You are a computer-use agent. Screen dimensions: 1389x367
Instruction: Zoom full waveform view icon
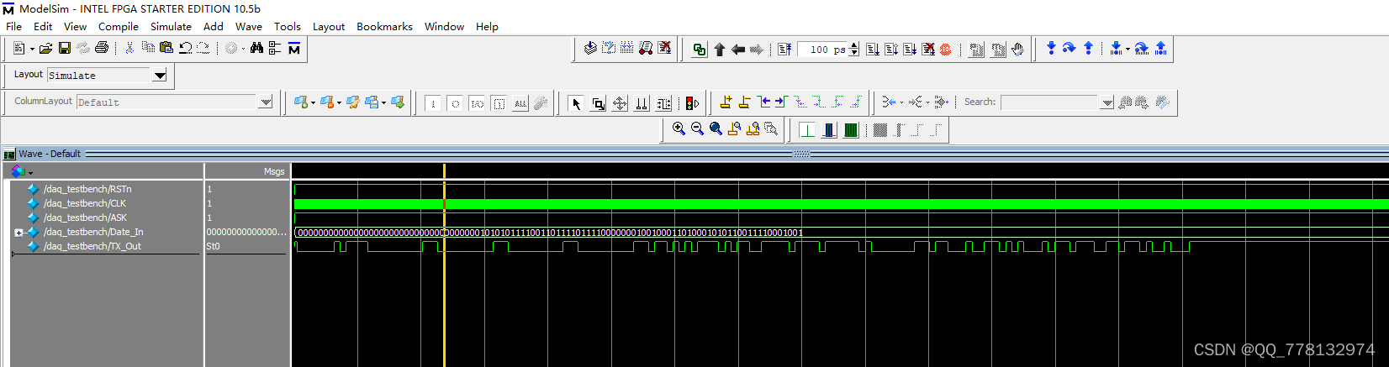pyautogui.click(x=716, y=129)
